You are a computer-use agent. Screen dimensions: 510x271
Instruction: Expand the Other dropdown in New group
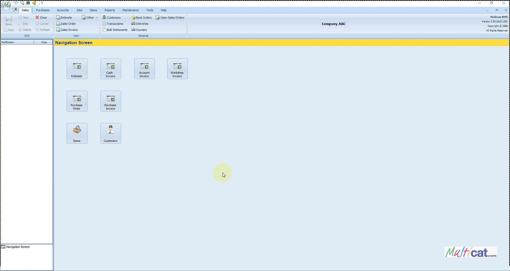(x=90, y=18)
